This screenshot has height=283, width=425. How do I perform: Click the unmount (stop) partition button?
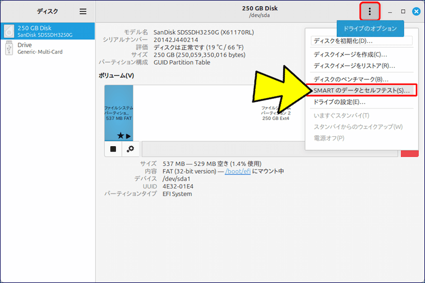coord(113,149)
